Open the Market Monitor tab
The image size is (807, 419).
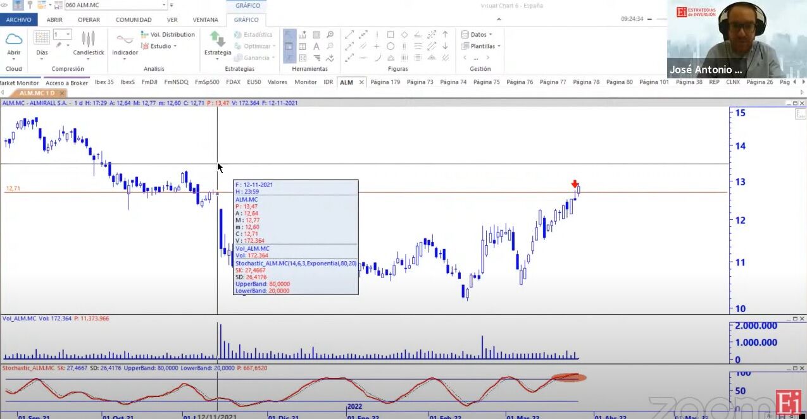[19, 83]
